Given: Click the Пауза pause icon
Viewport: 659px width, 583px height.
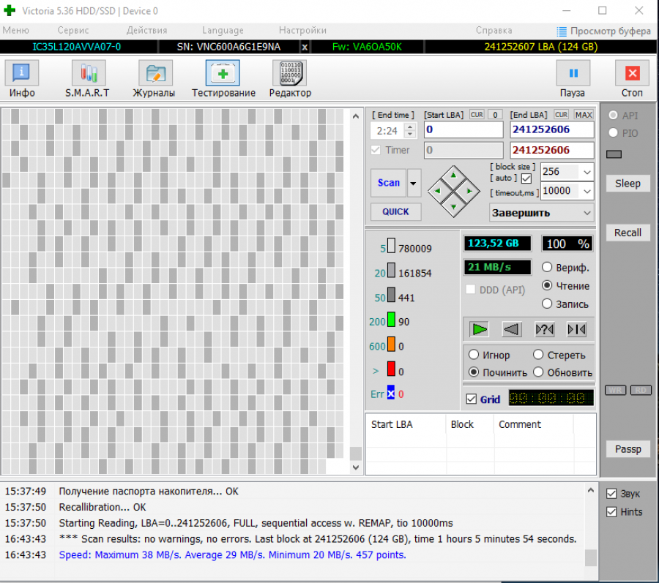Looking at the screenshot, I should tap(573, 74).
